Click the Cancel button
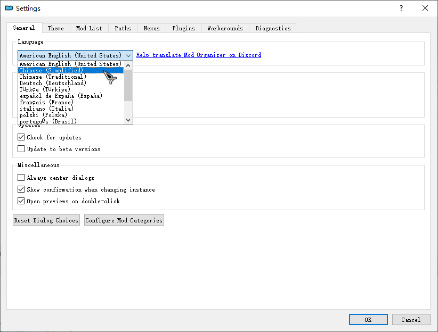 (x=411, y=320)
